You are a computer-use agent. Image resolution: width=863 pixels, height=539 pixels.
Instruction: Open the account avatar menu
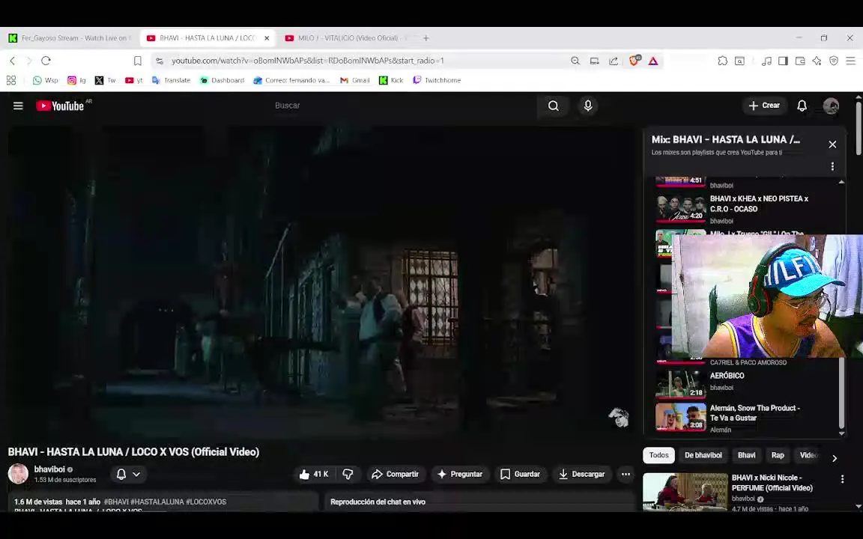coord(831,106)
